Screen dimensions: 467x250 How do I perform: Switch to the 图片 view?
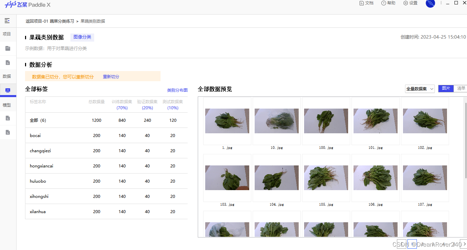click(x=446, y=88)
